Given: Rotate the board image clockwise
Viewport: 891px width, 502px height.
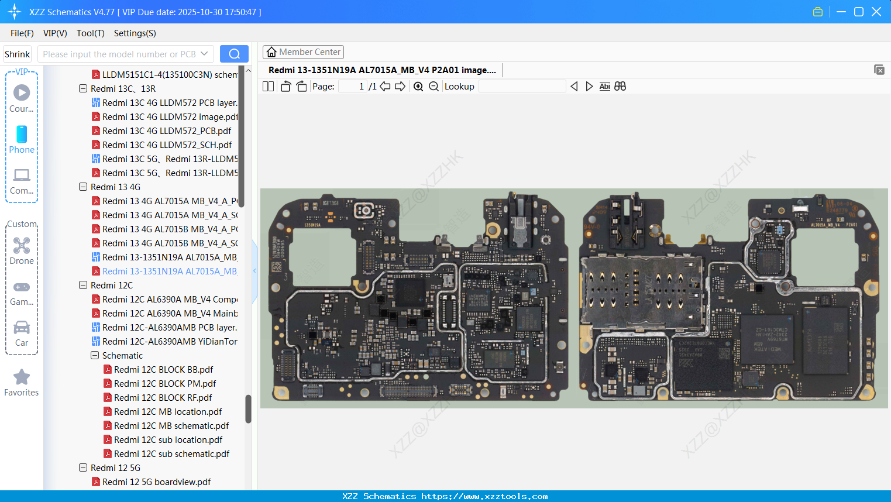Looking at the screenshot, I should pos(301,86).
